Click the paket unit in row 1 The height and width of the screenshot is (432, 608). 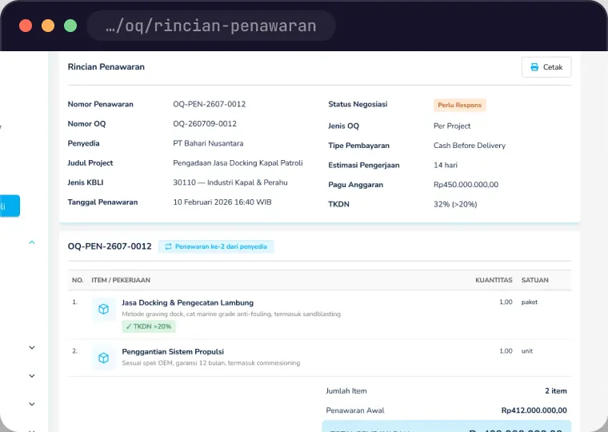(530, 302)
